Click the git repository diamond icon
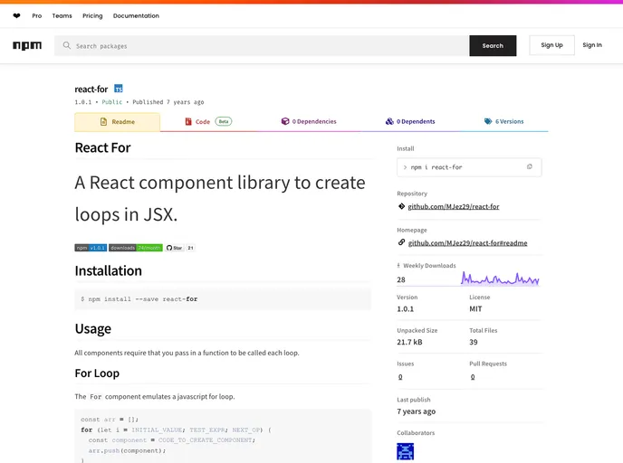Screen dimensions: 623x463 pyautogui.click(x=401, y=206)
